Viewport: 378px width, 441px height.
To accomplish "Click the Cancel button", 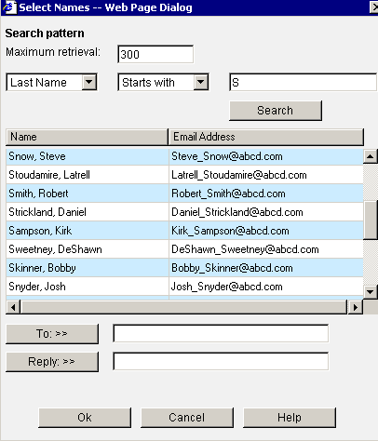I will pos(187,418).
